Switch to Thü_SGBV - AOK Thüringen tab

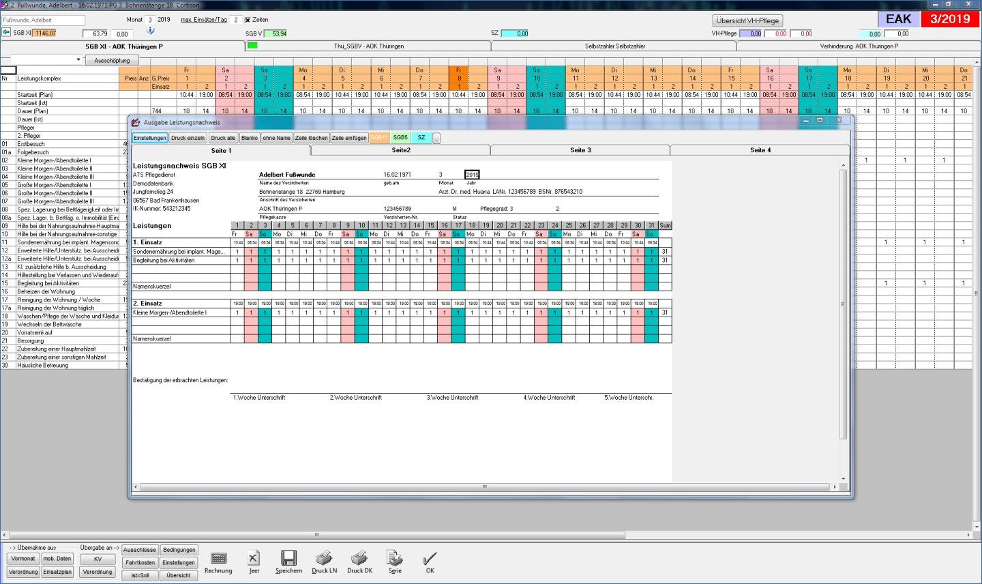[368, 46]
